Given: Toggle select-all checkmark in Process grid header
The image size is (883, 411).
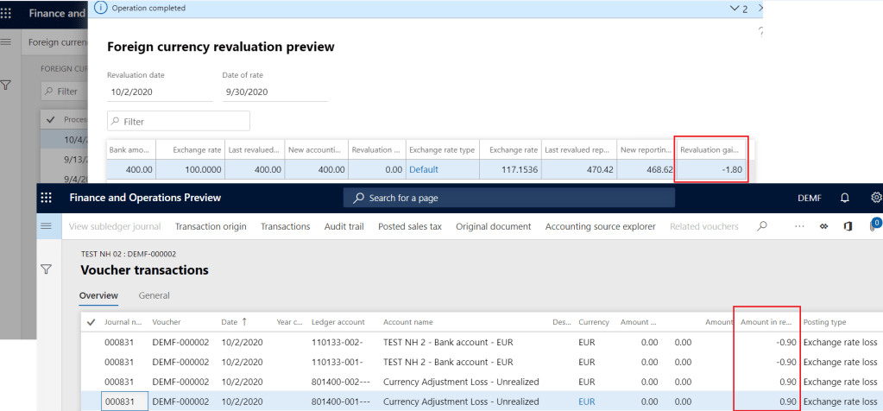Looking at the screenshot, I should (50, 119).
